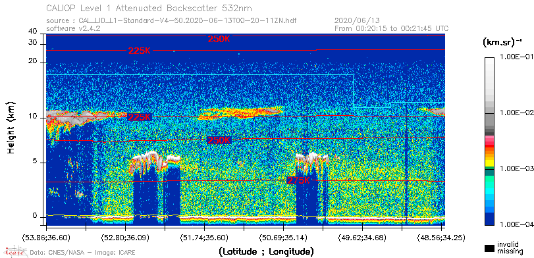Image resolution: width=534 pixels, height=258 pixels.
Task: Click the y-axis tick label '10'
Action: pyautogui.click(x=32, y=116)
